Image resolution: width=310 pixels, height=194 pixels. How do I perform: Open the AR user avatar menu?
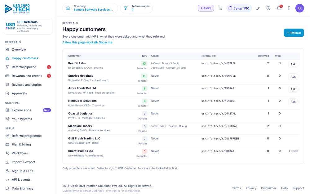299,8
